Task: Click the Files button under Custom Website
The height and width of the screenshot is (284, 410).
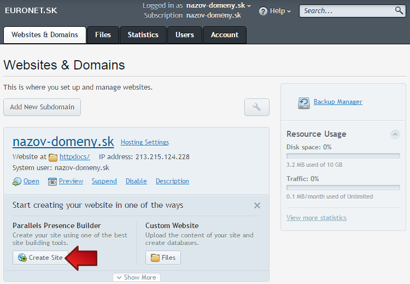Action: click(x=163, y=258)
